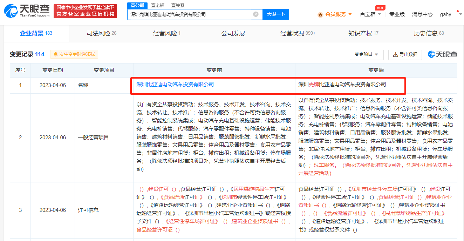Screen dimensions: 464x241
Task: Open the 消息中心 link
Action: click(422, 14)
